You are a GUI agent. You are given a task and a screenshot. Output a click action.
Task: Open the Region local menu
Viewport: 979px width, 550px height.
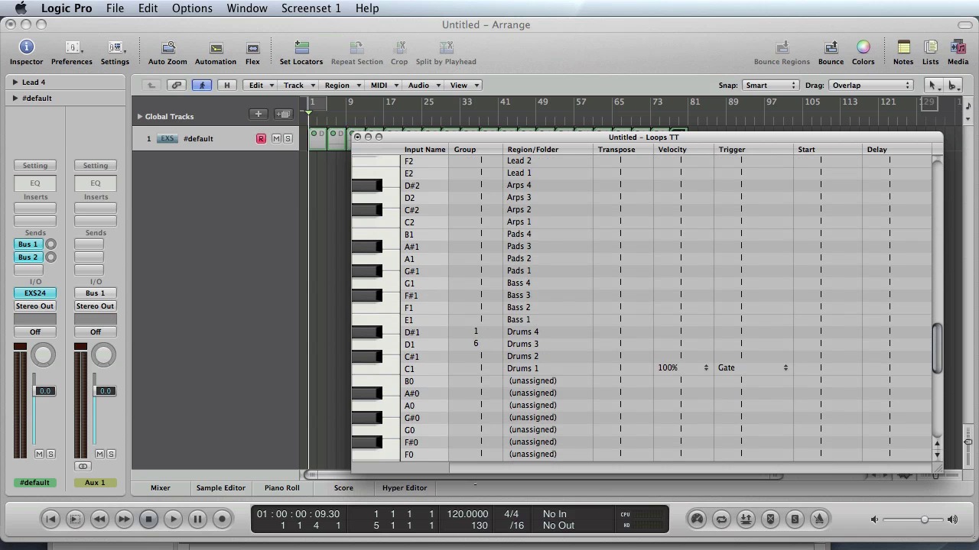[342, 86]
